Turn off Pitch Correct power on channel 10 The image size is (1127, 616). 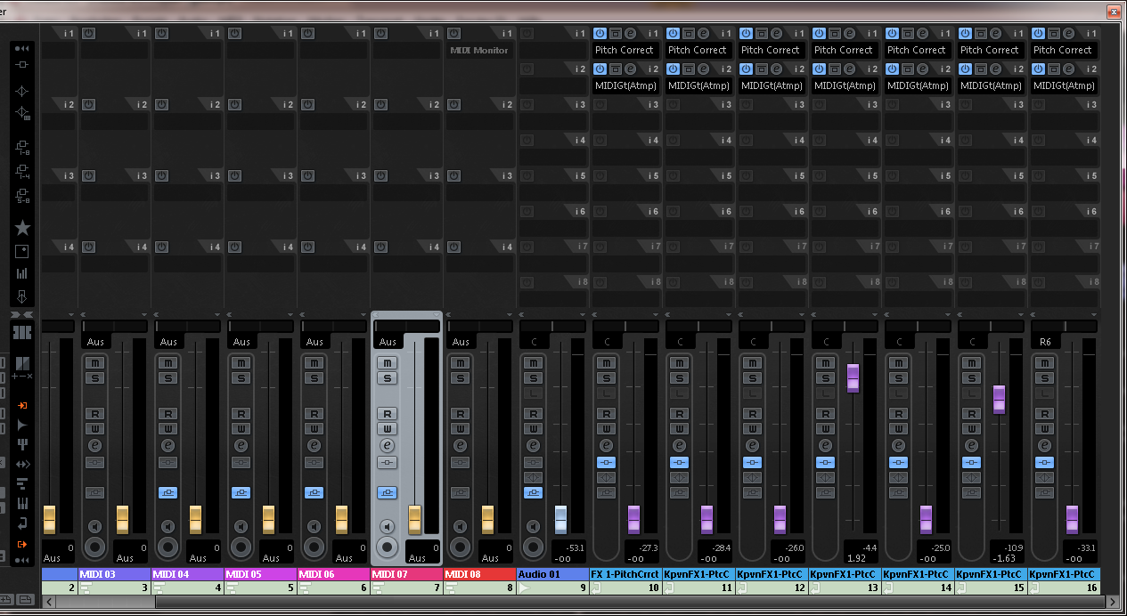pos(600,33)
